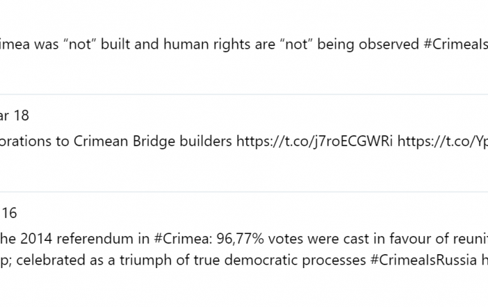The image size is (488, 307).
Task: Open the #CrimeaIs hashtag in top tweet
Action: (x=456, y=44)
